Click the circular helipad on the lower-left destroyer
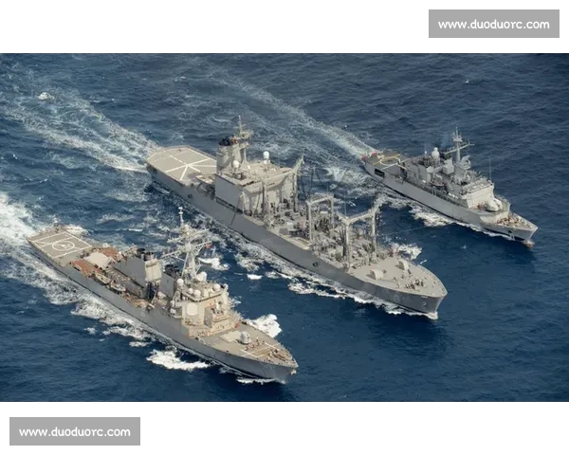This screenshot has height=455, width=569. (x=64, y=245)
